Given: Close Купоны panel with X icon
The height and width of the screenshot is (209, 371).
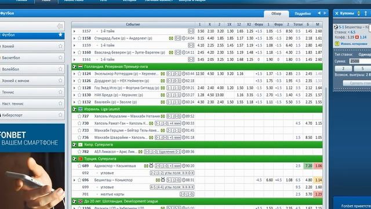Looking at the screenshot, I should point(337,13).
